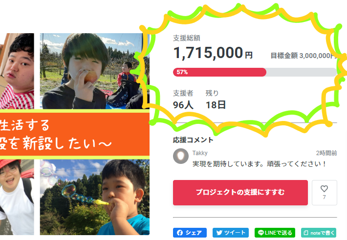Tweet using the ツイート button
Screen dimensions: 347x240
click(231, 233)
